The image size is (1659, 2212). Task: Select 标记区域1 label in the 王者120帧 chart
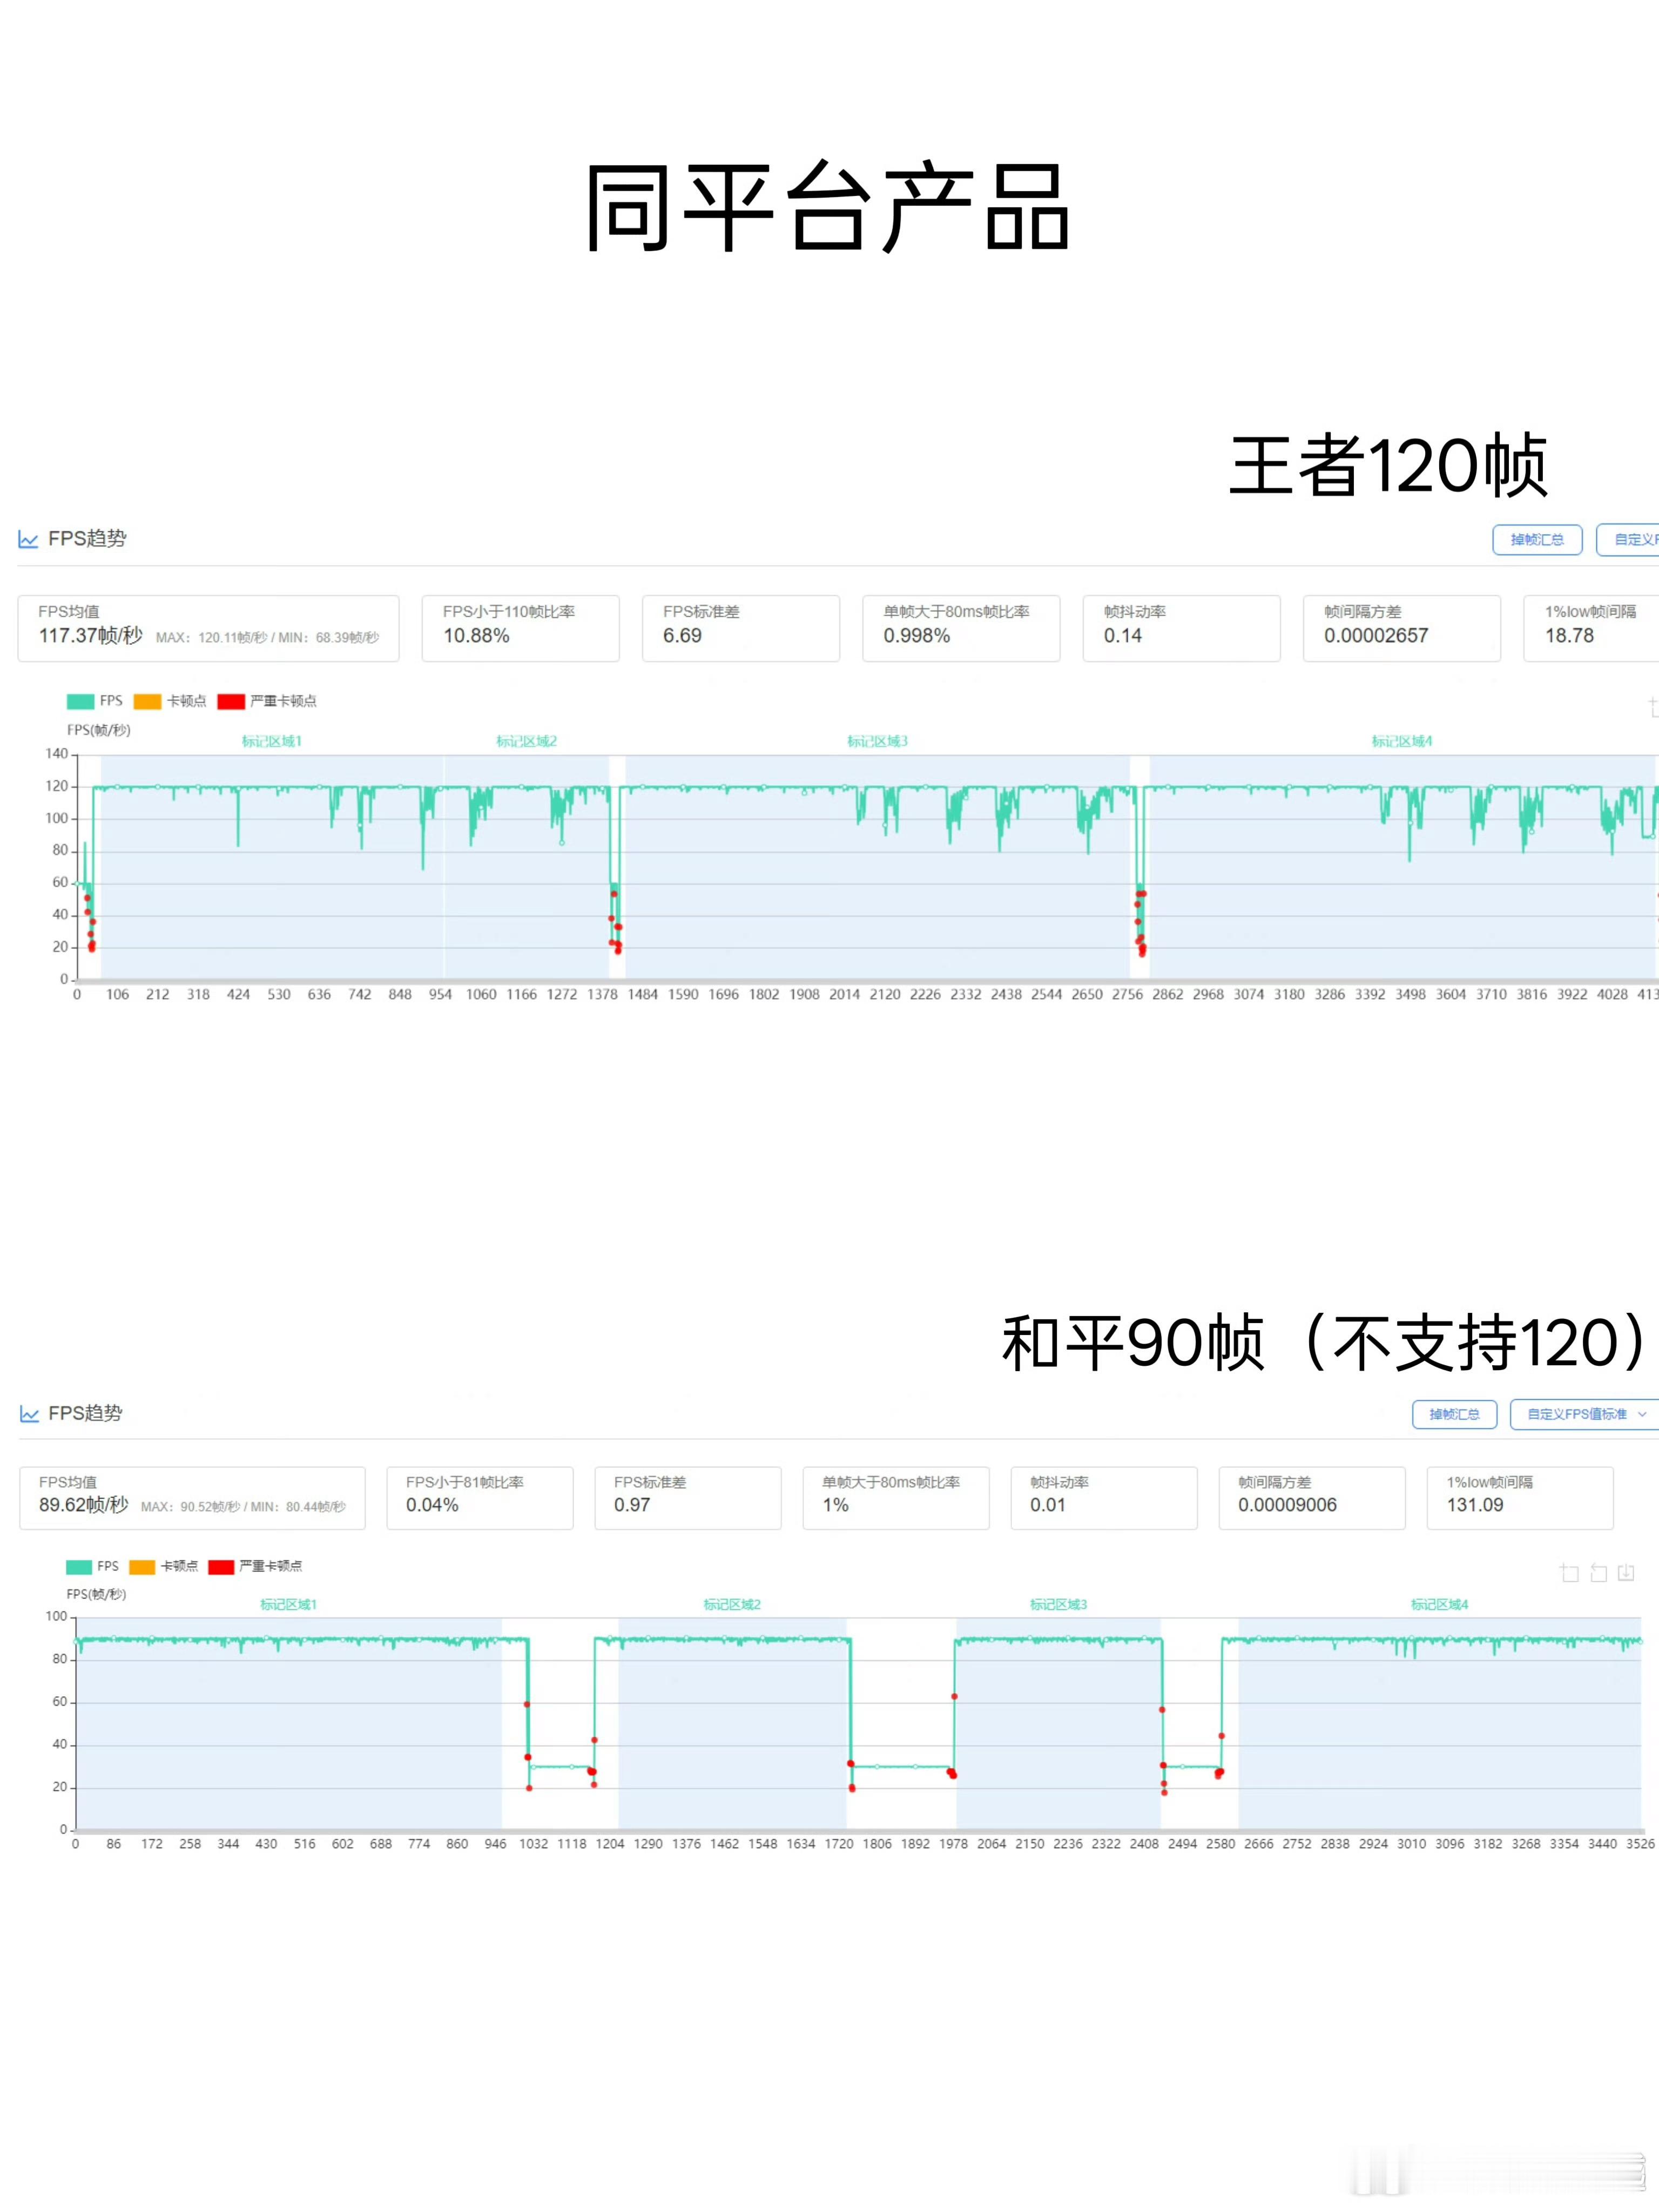pyautogui.click(x=271, y=741)
